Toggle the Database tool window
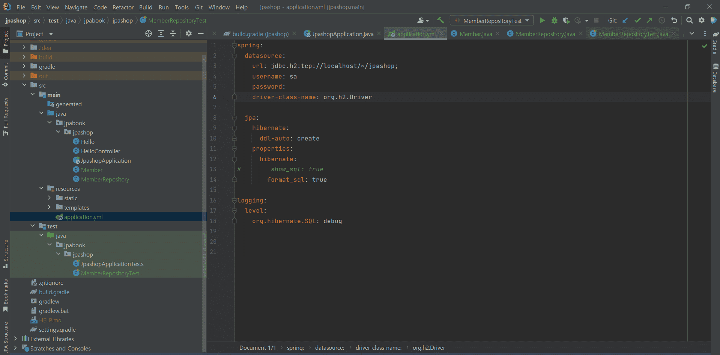The height and width of the screenshot is (355, 720). 715,78
